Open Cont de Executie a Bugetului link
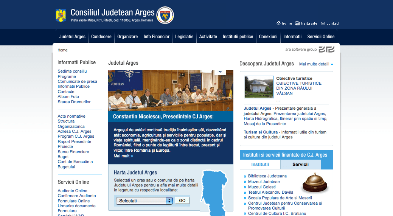The height and width of the screenshot is (216, 393). coord(75,165)
